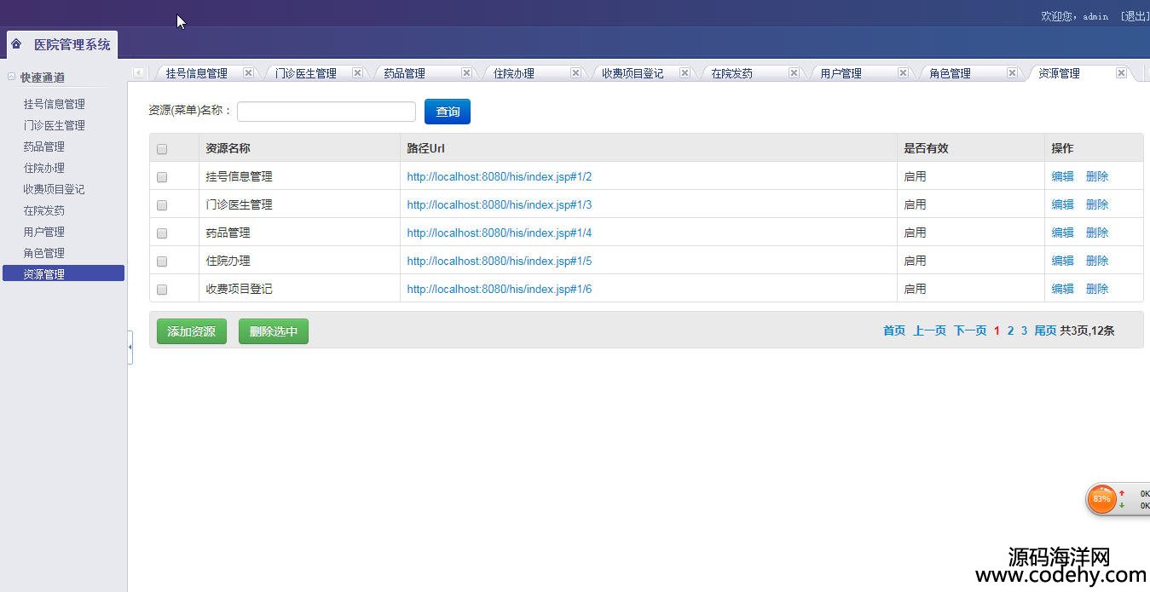Edit the 药品管理 resource row

click(1063, 233)
